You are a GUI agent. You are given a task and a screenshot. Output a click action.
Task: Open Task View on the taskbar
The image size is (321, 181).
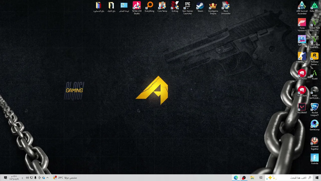pyautogui.click(x=261, y=178)
